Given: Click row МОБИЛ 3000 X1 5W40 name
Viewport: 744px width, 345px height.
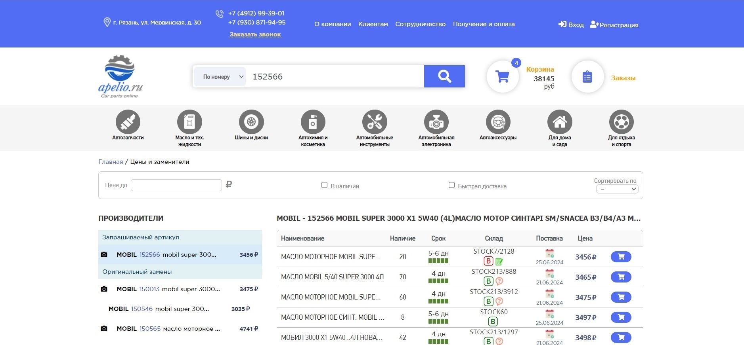Looking at the screenshot, I should (x=332, y=337).
